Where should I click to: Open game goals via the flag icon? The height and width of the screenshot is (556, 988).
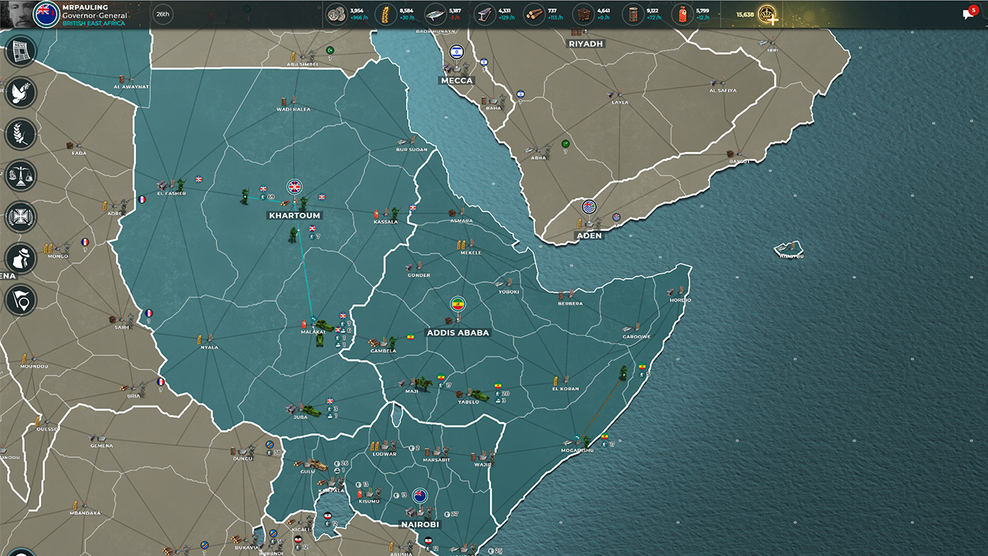(22, 300)
